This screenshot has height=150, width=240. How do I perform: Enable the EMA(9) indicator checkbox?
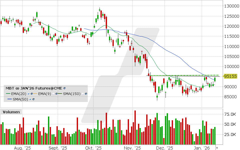point(53,94)
